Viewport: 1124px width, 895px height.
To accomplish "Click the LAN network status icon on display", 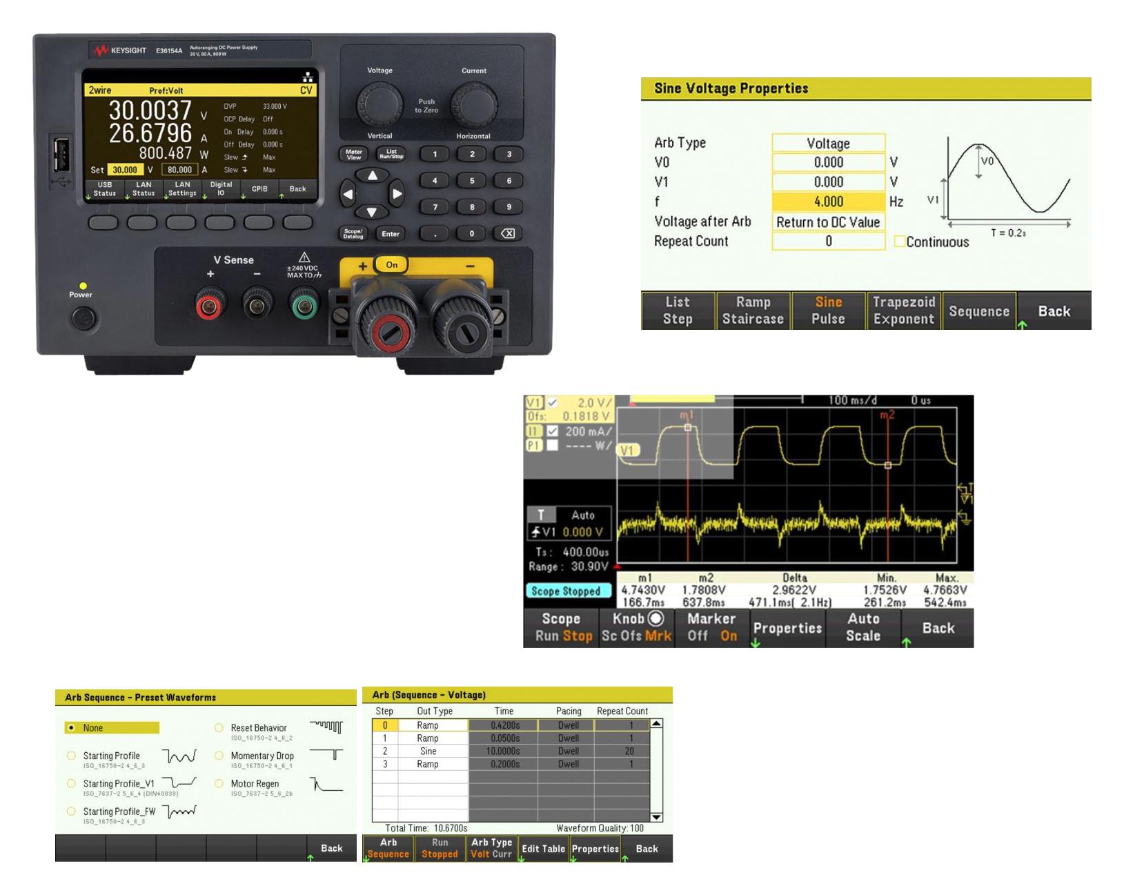I will pos(308,77).
